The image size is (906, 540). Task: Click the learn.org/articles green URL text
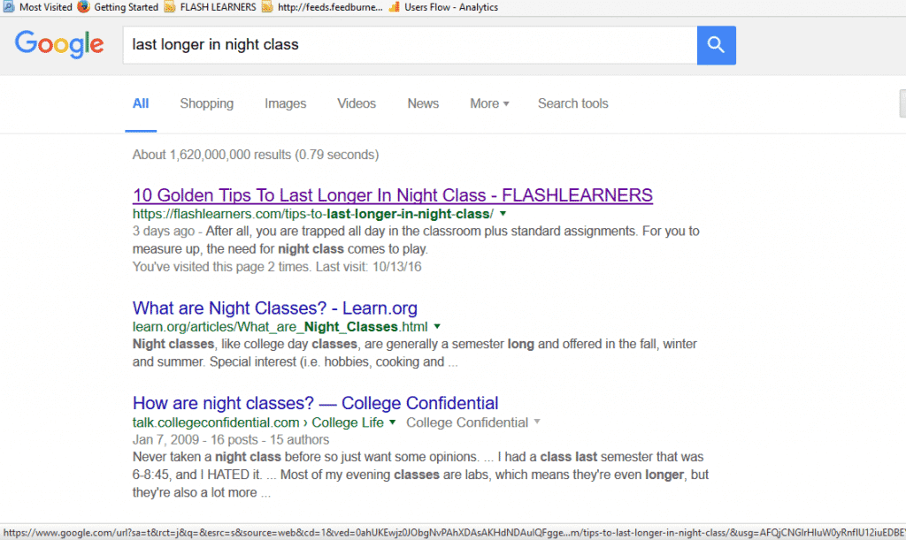(x=280, y=327)
